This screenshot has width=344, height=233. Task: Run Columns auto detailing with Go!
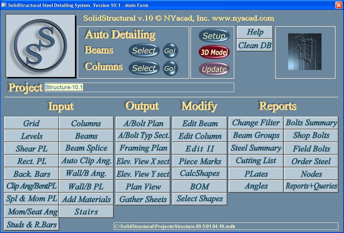pyautogui.click(x=170, y=69)
